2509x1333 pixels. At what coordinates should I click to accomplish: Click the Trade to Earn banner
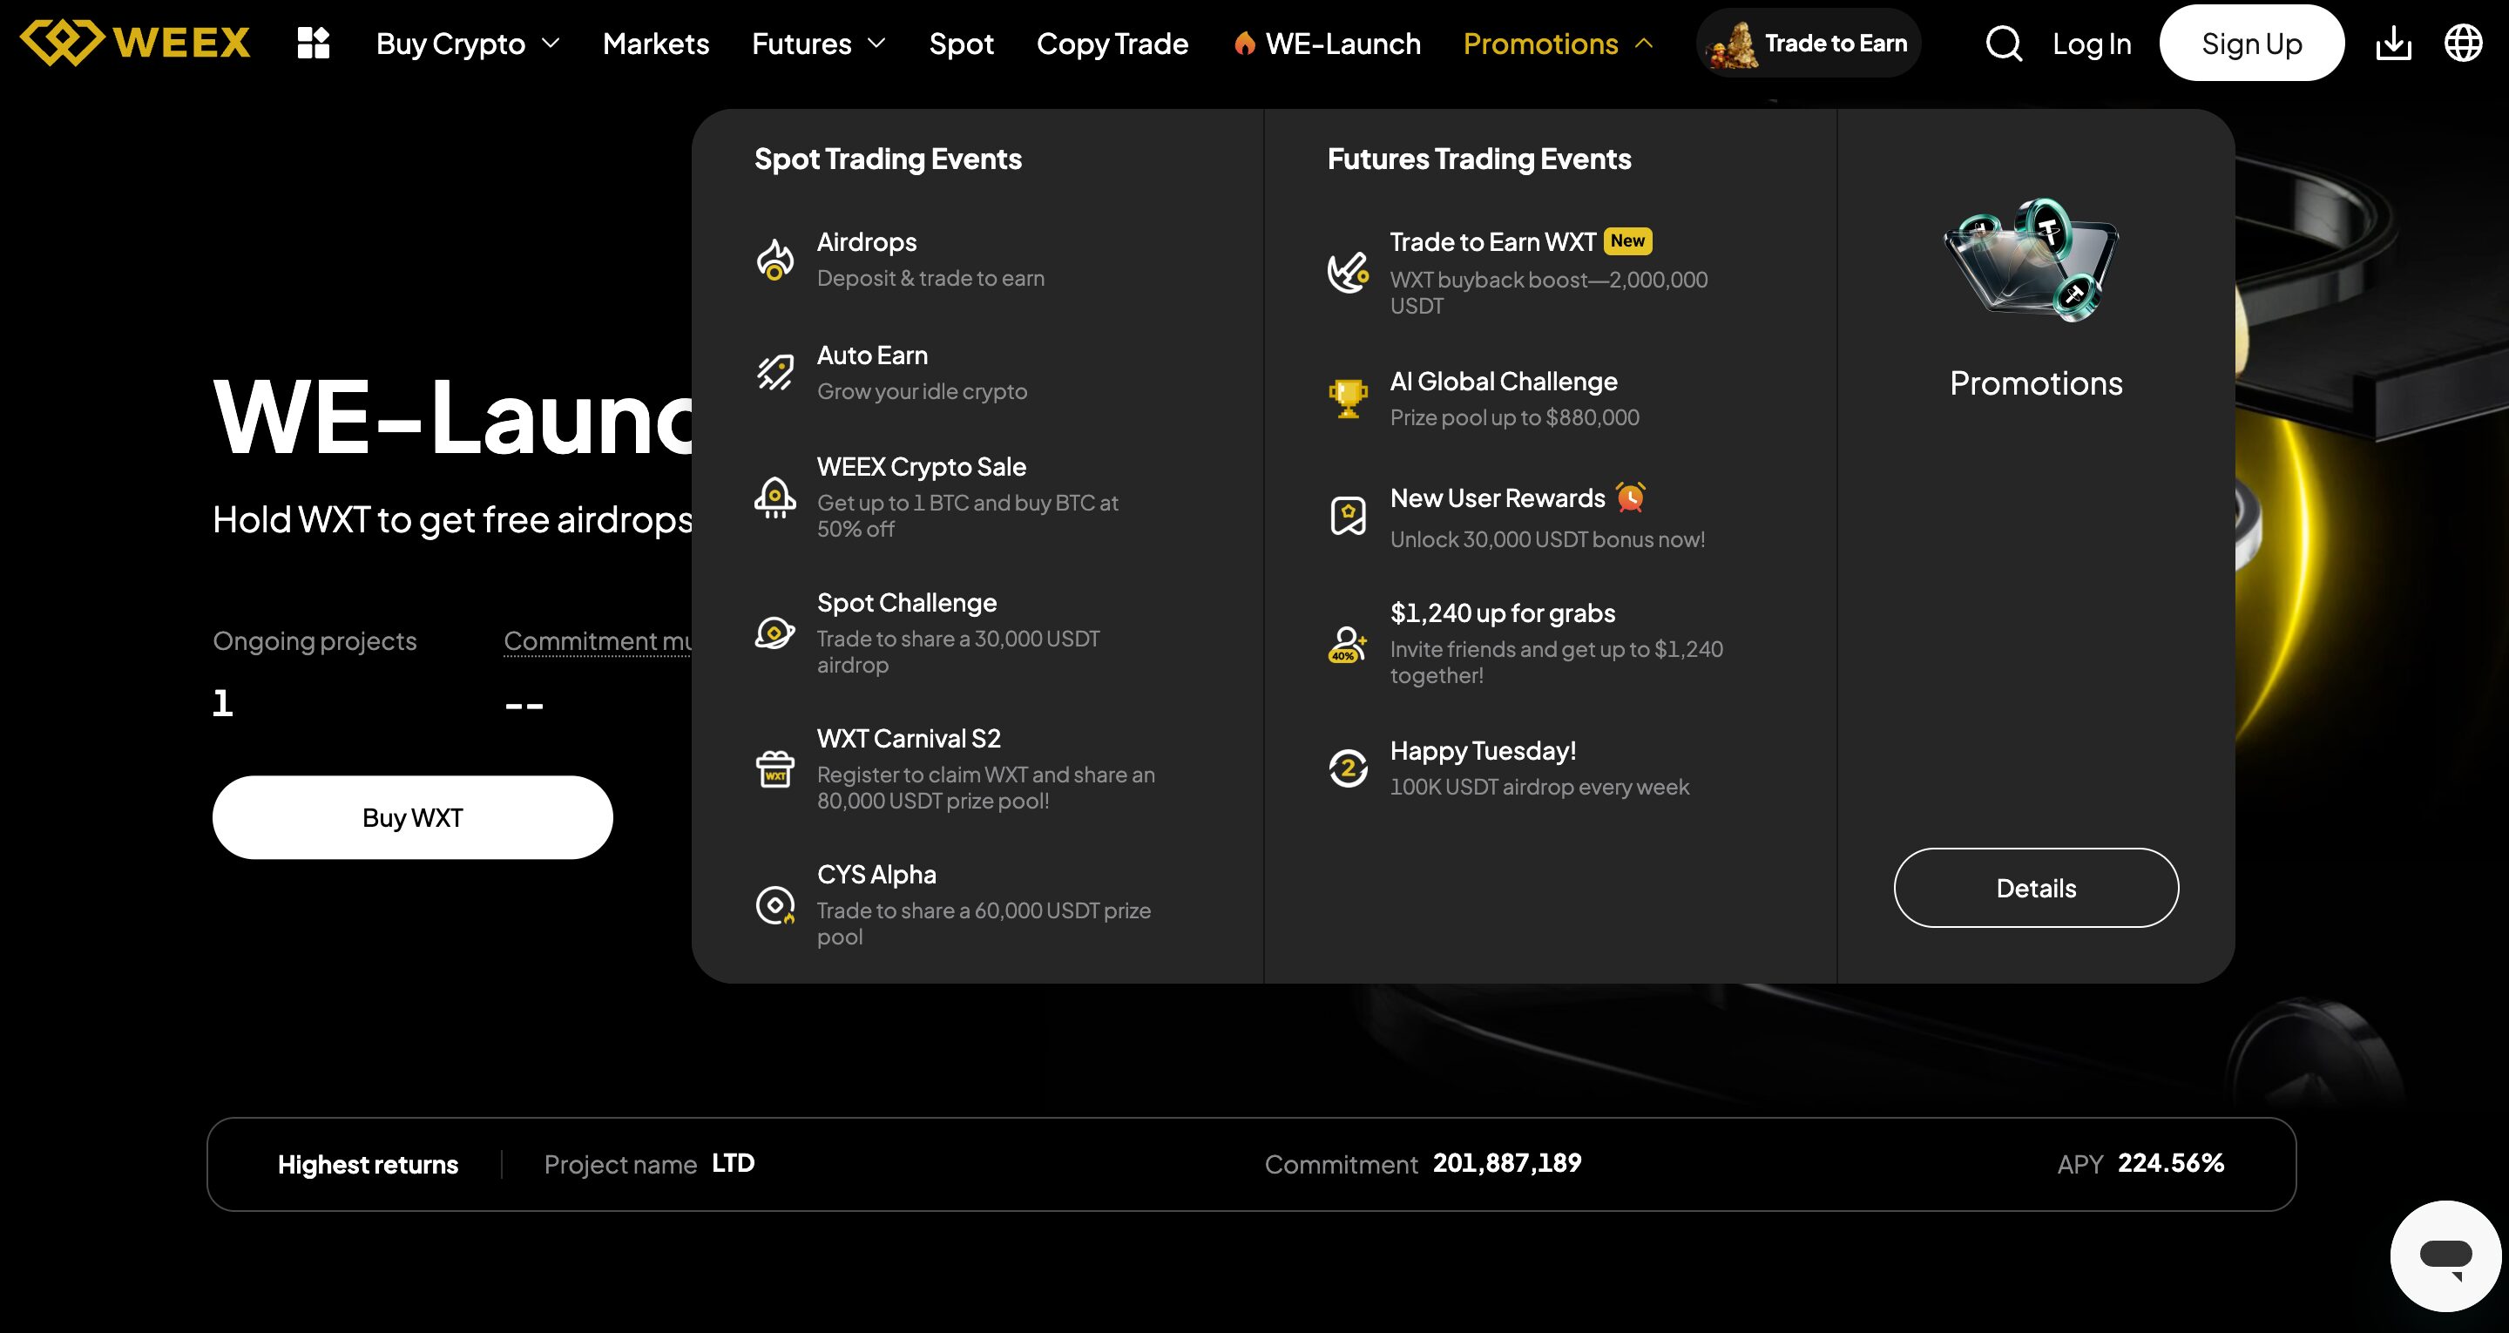[x=1809, y=44]
